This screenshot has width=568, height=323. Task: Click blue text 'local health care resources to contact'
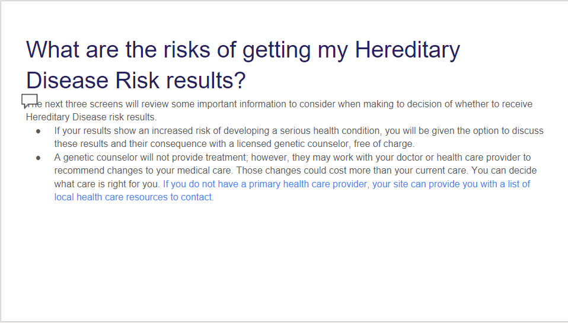(133, 197)
